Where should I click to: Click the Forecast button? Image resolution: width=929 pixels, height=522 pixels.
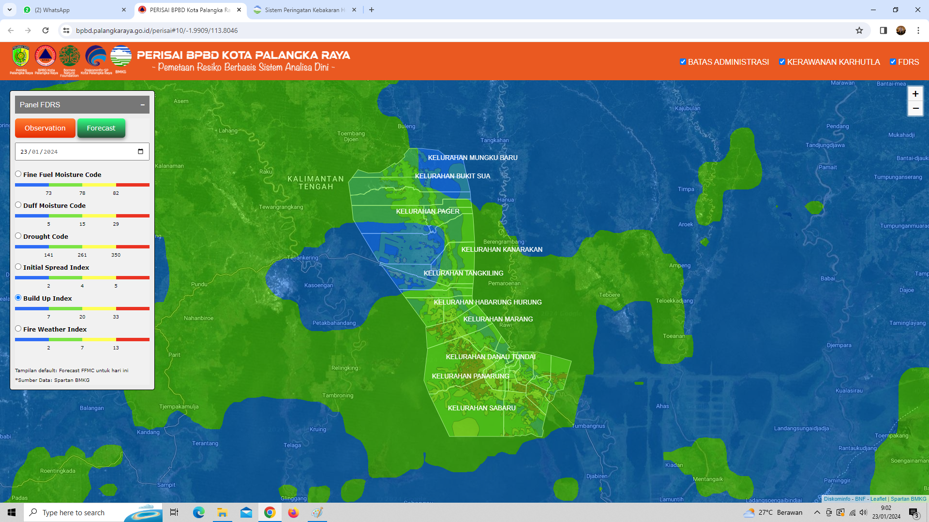101,128
